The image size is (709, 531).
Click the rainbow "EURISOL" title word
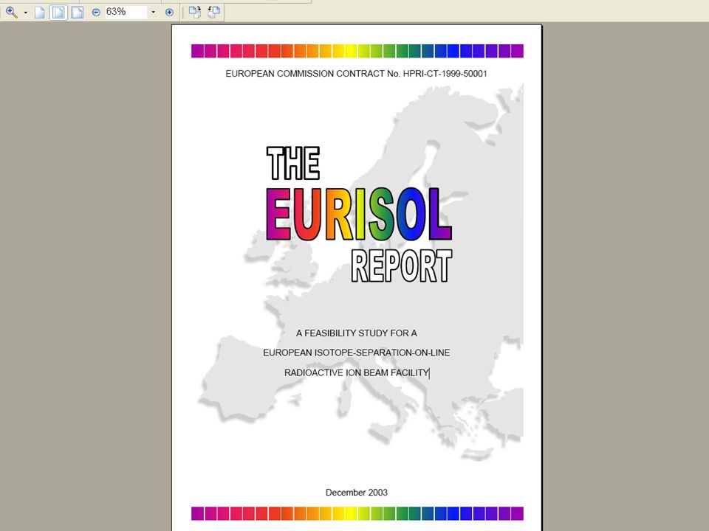click(359, 214)
